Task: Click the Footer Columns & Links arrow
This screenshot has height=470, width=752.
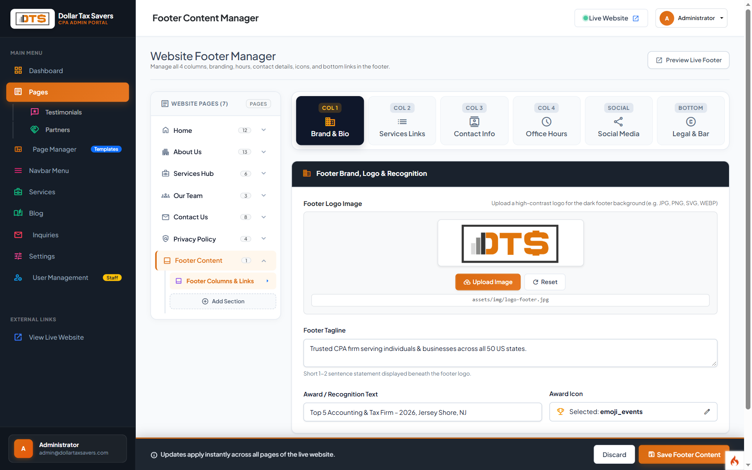Action: pyautogui.click(x=267, y=281)
